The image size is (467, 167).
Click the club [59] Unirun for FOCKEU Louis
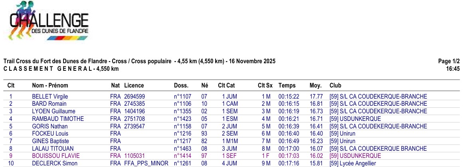tap(342, 134)
